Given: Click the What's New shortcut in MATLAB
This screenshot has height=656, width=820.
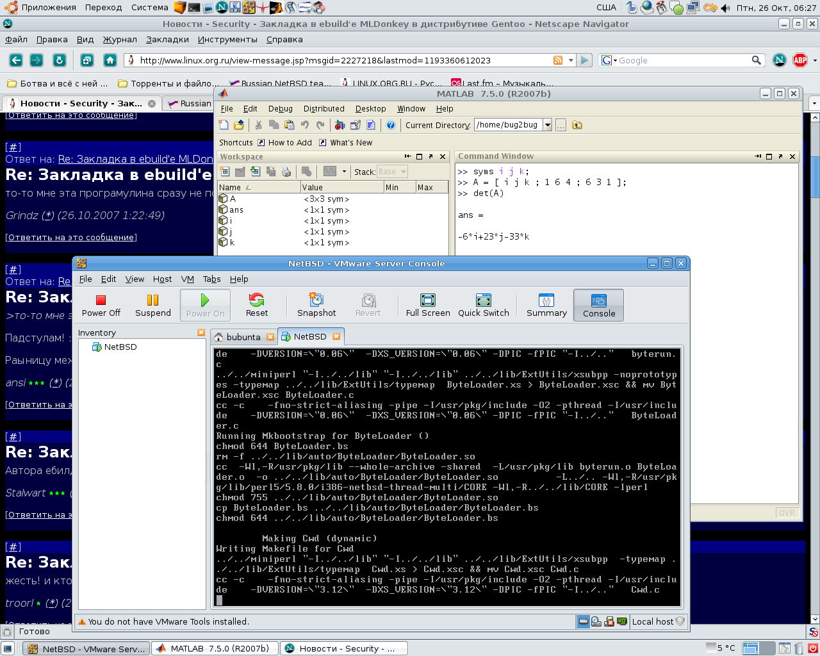Looking at the screenshot, I should point(345,142).
